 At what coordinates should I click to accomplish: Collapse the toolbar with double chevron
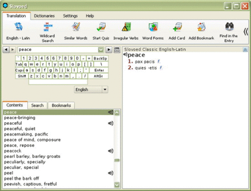coord(246,32)
